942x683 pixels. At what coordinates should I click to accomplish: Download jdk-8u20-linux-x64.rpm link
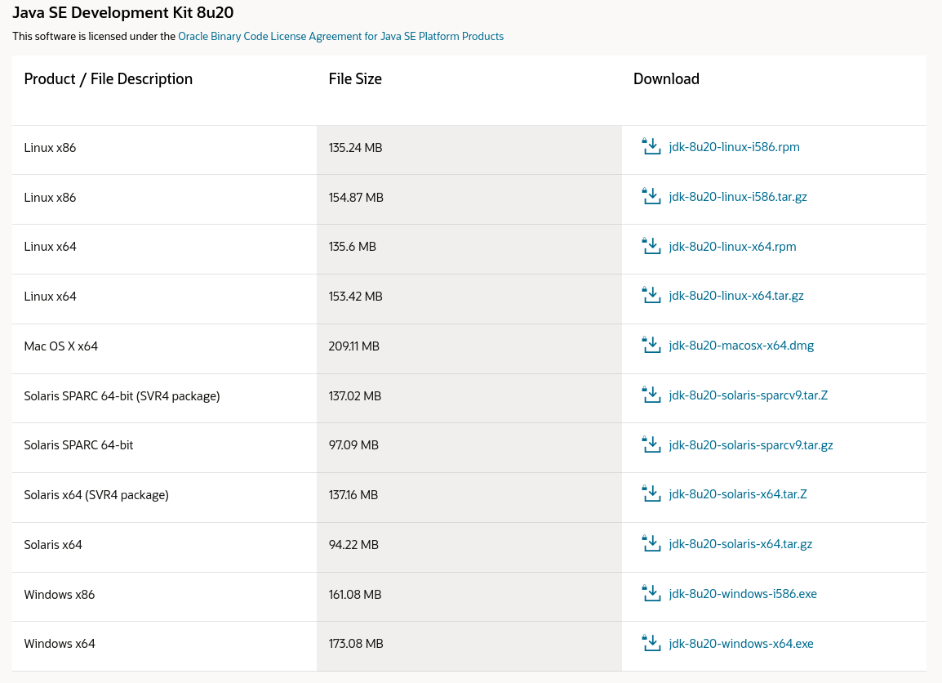pos(732,247)
